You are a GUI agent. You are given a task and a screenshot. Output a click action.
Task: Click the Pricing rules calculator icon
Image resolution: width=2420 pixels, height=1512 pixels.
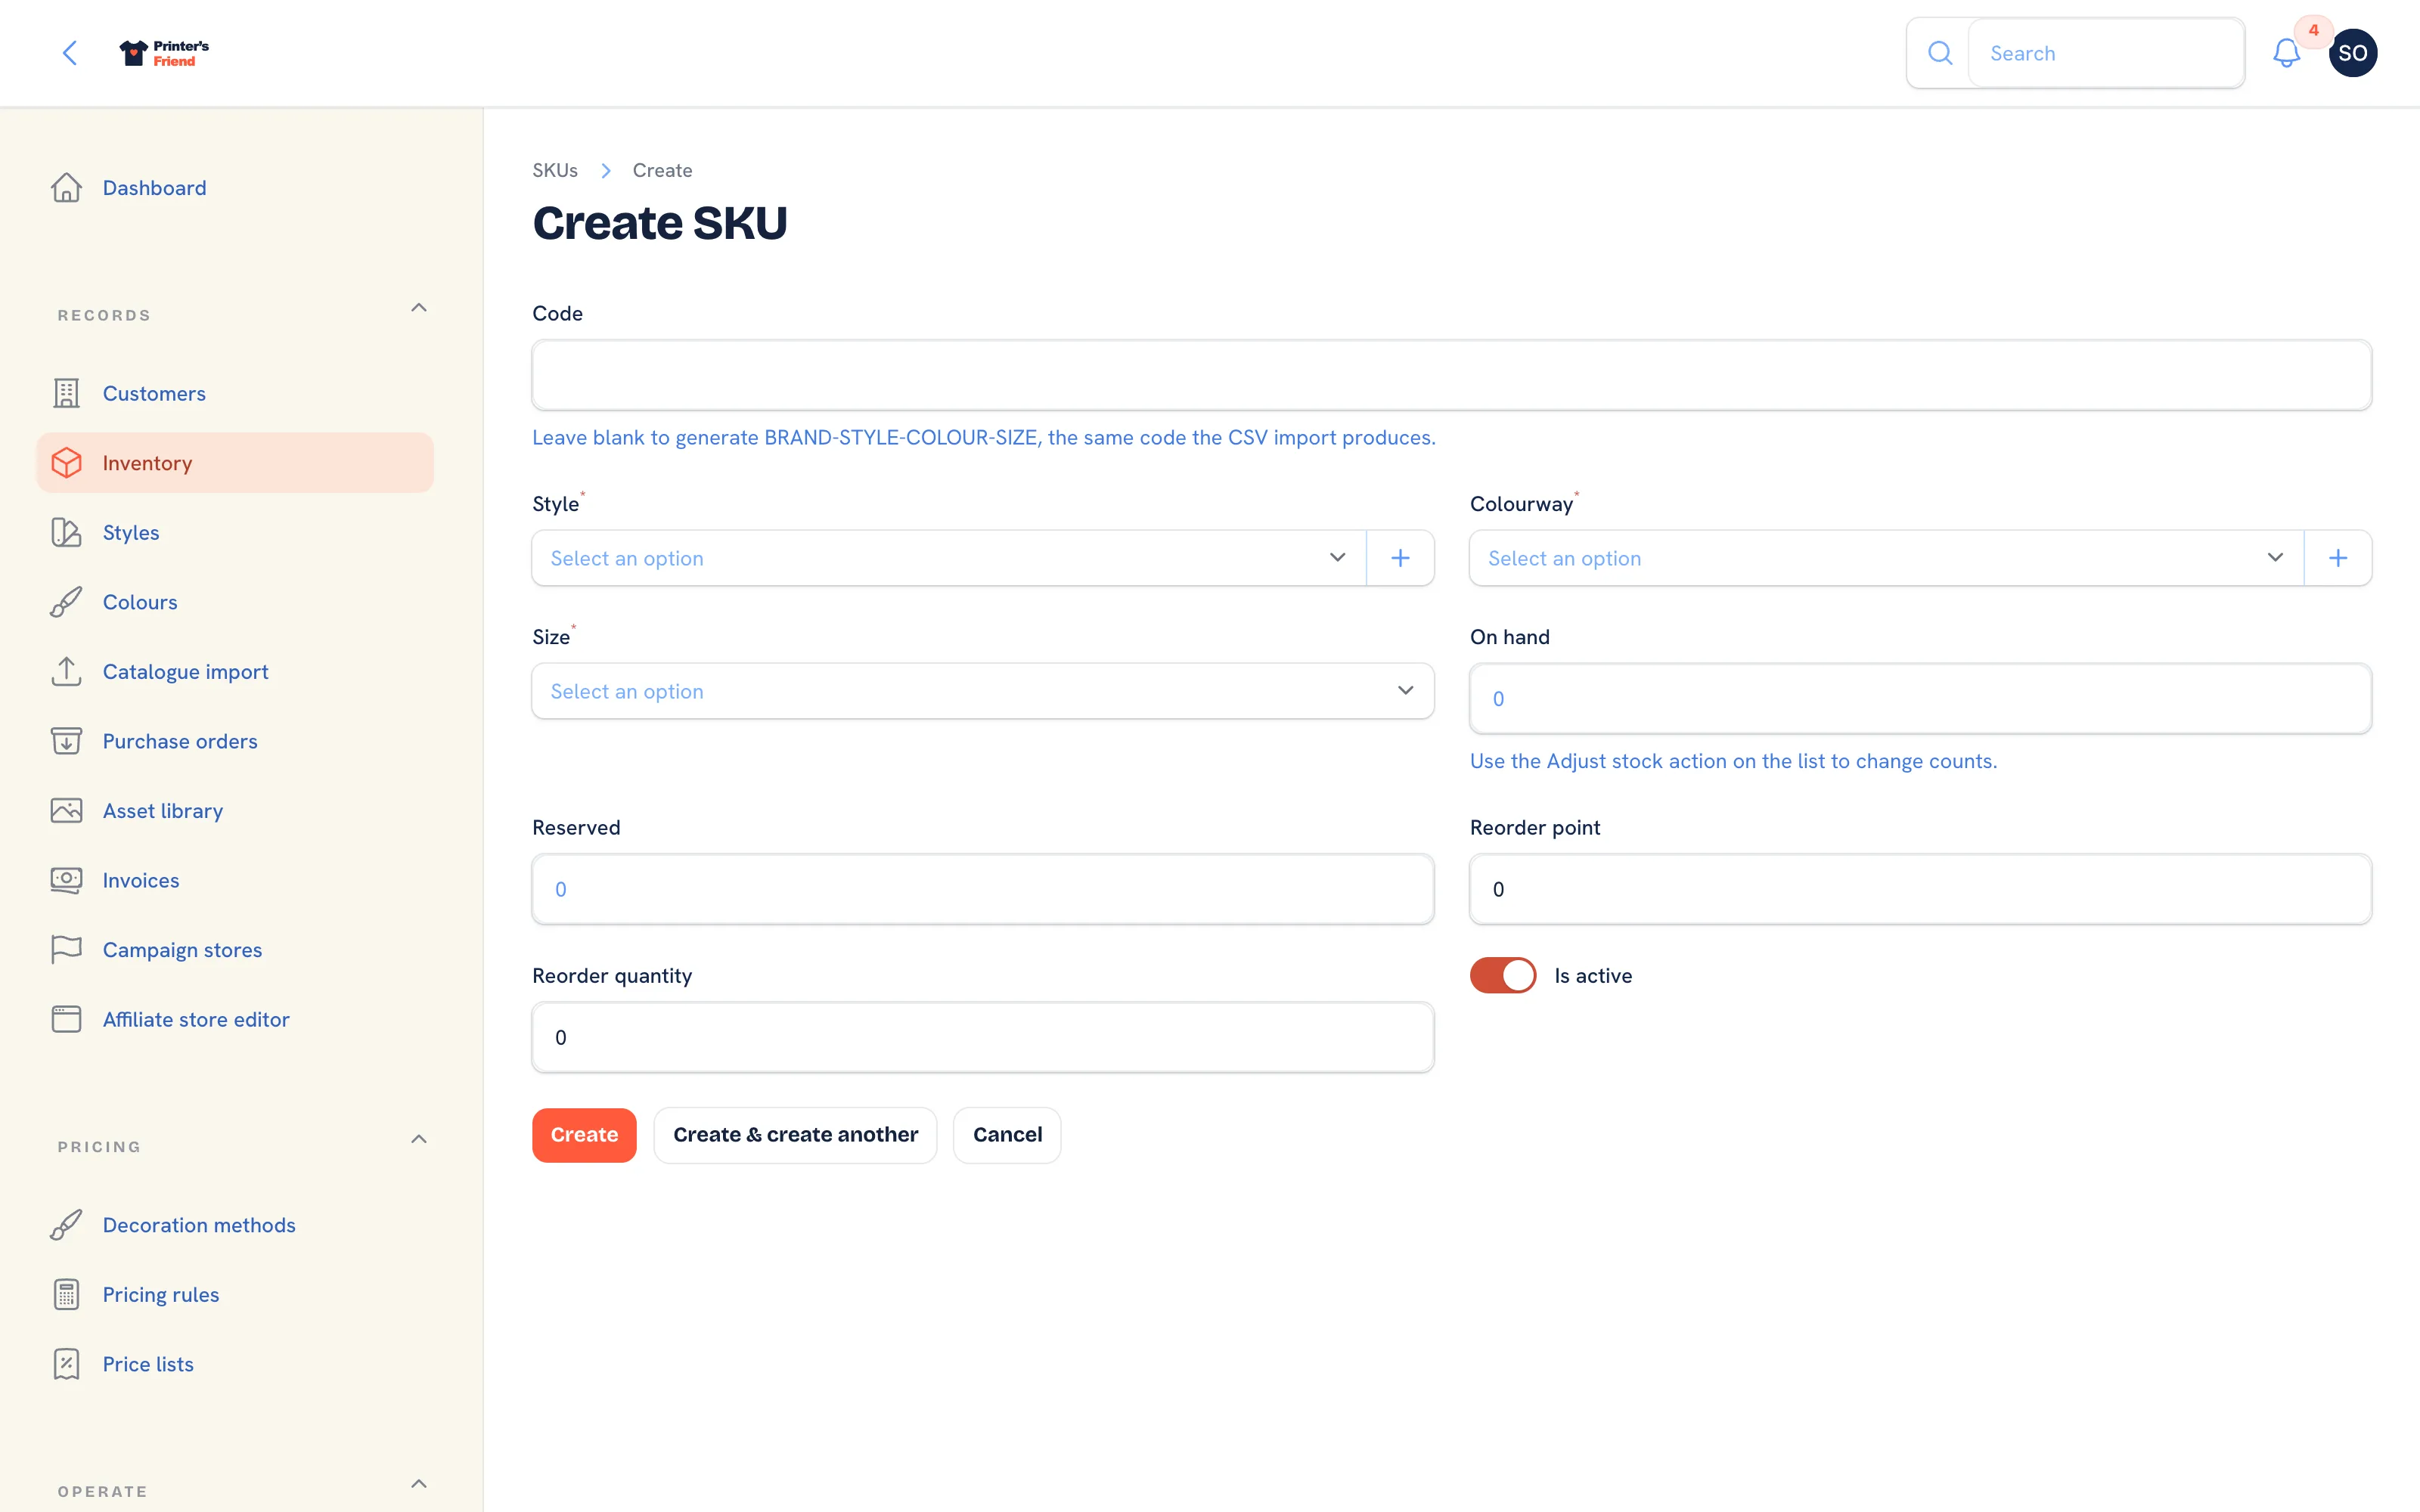pos(66,1294)
